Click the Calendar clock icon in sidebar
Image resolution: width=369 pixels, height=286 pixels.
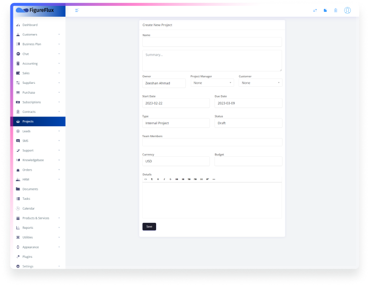(x=18, y=209)
